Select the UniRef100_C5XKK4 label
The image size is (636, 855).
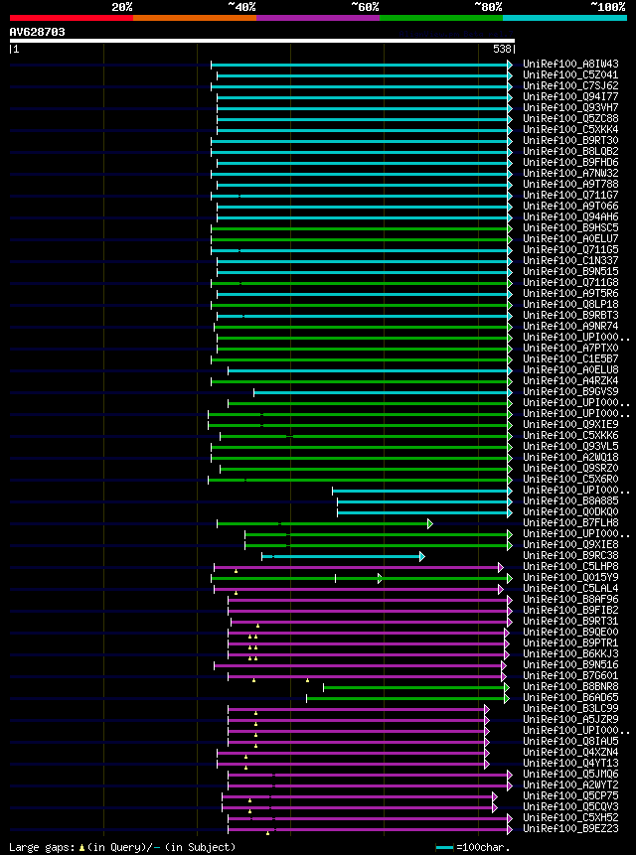[x=570, y=130]
